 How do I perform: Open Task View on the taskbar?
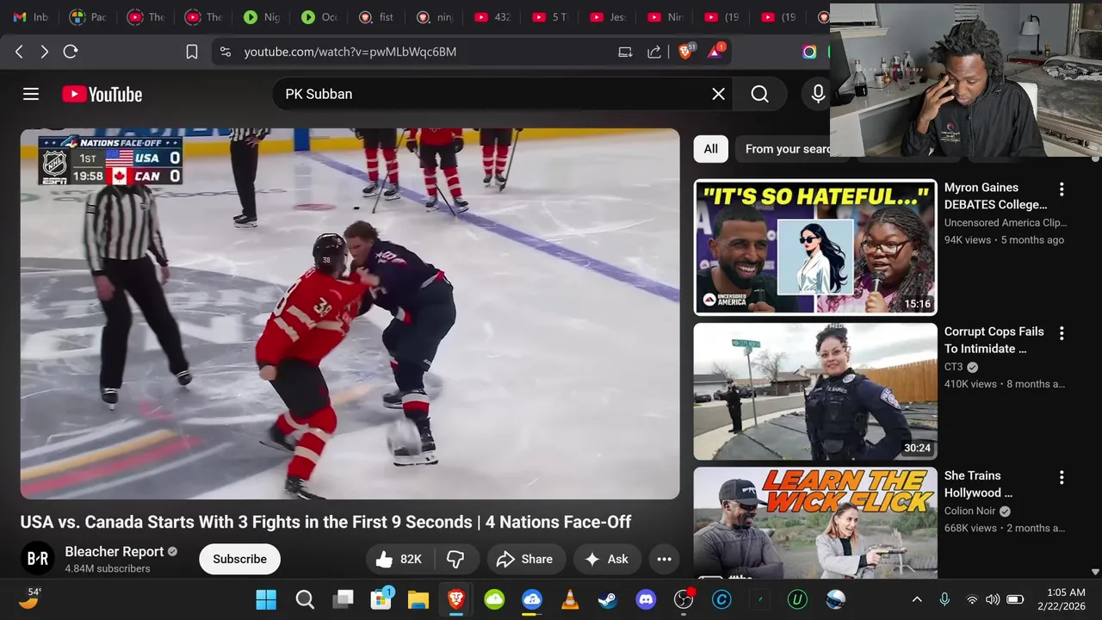[x=344, y=599]
